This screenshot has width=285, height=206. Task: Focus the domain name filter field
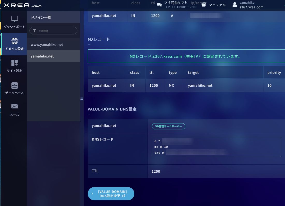click(53, 31)
